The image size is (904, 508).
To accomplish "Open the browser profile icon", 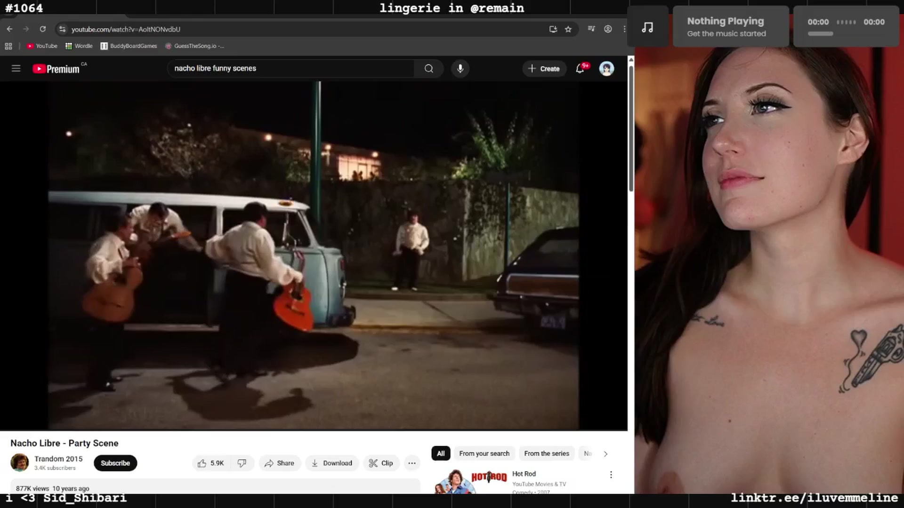I will click(x=608, y=29).
